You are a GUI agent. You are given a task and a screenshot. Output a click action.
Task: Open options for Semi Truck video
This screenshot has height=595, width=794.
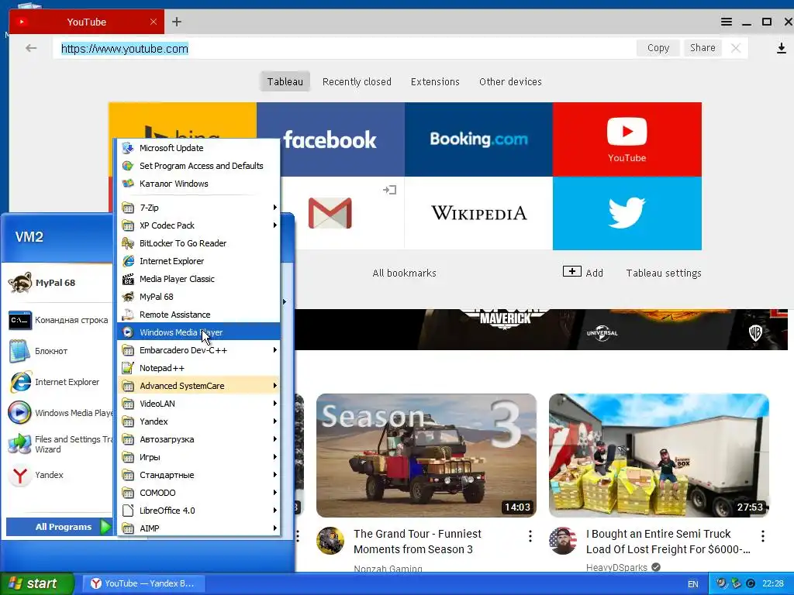point(763,536)
